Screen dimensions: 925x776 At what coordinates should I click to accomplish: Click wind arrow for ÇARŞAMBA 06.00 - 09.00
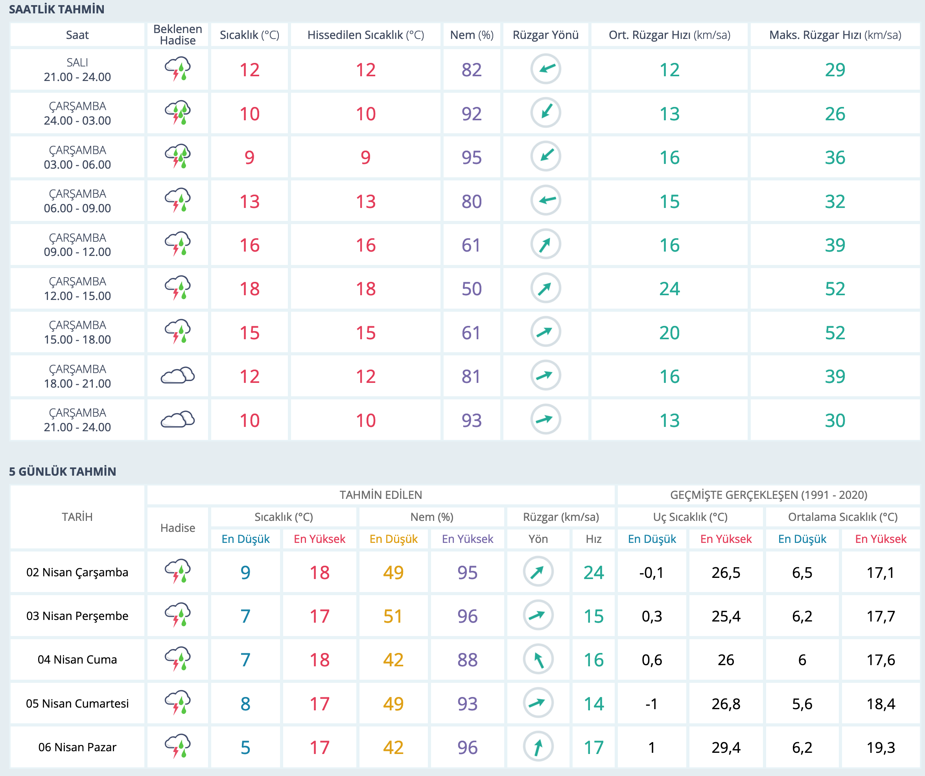(x=545, y=200)
